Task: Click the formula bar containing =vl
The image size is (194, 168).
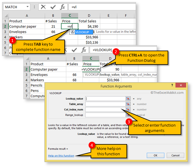Action: pos(102,7)
